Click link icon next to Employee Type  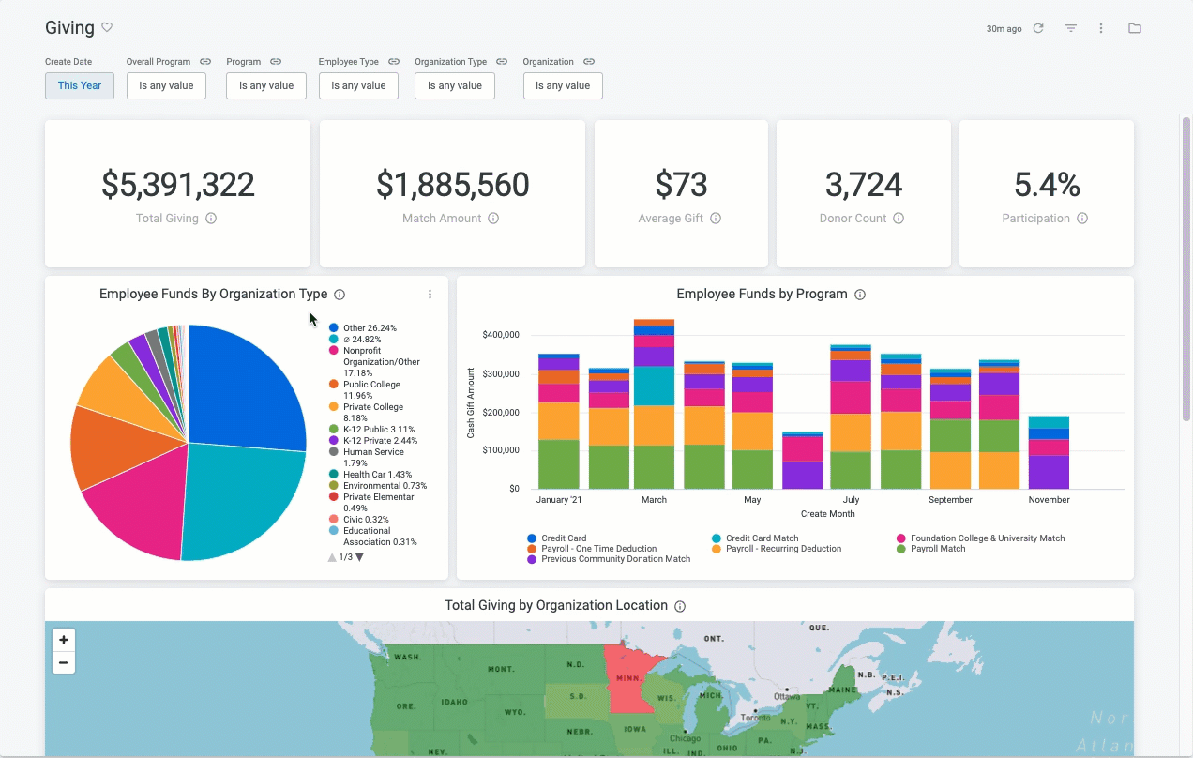click(x=394, y=62)
